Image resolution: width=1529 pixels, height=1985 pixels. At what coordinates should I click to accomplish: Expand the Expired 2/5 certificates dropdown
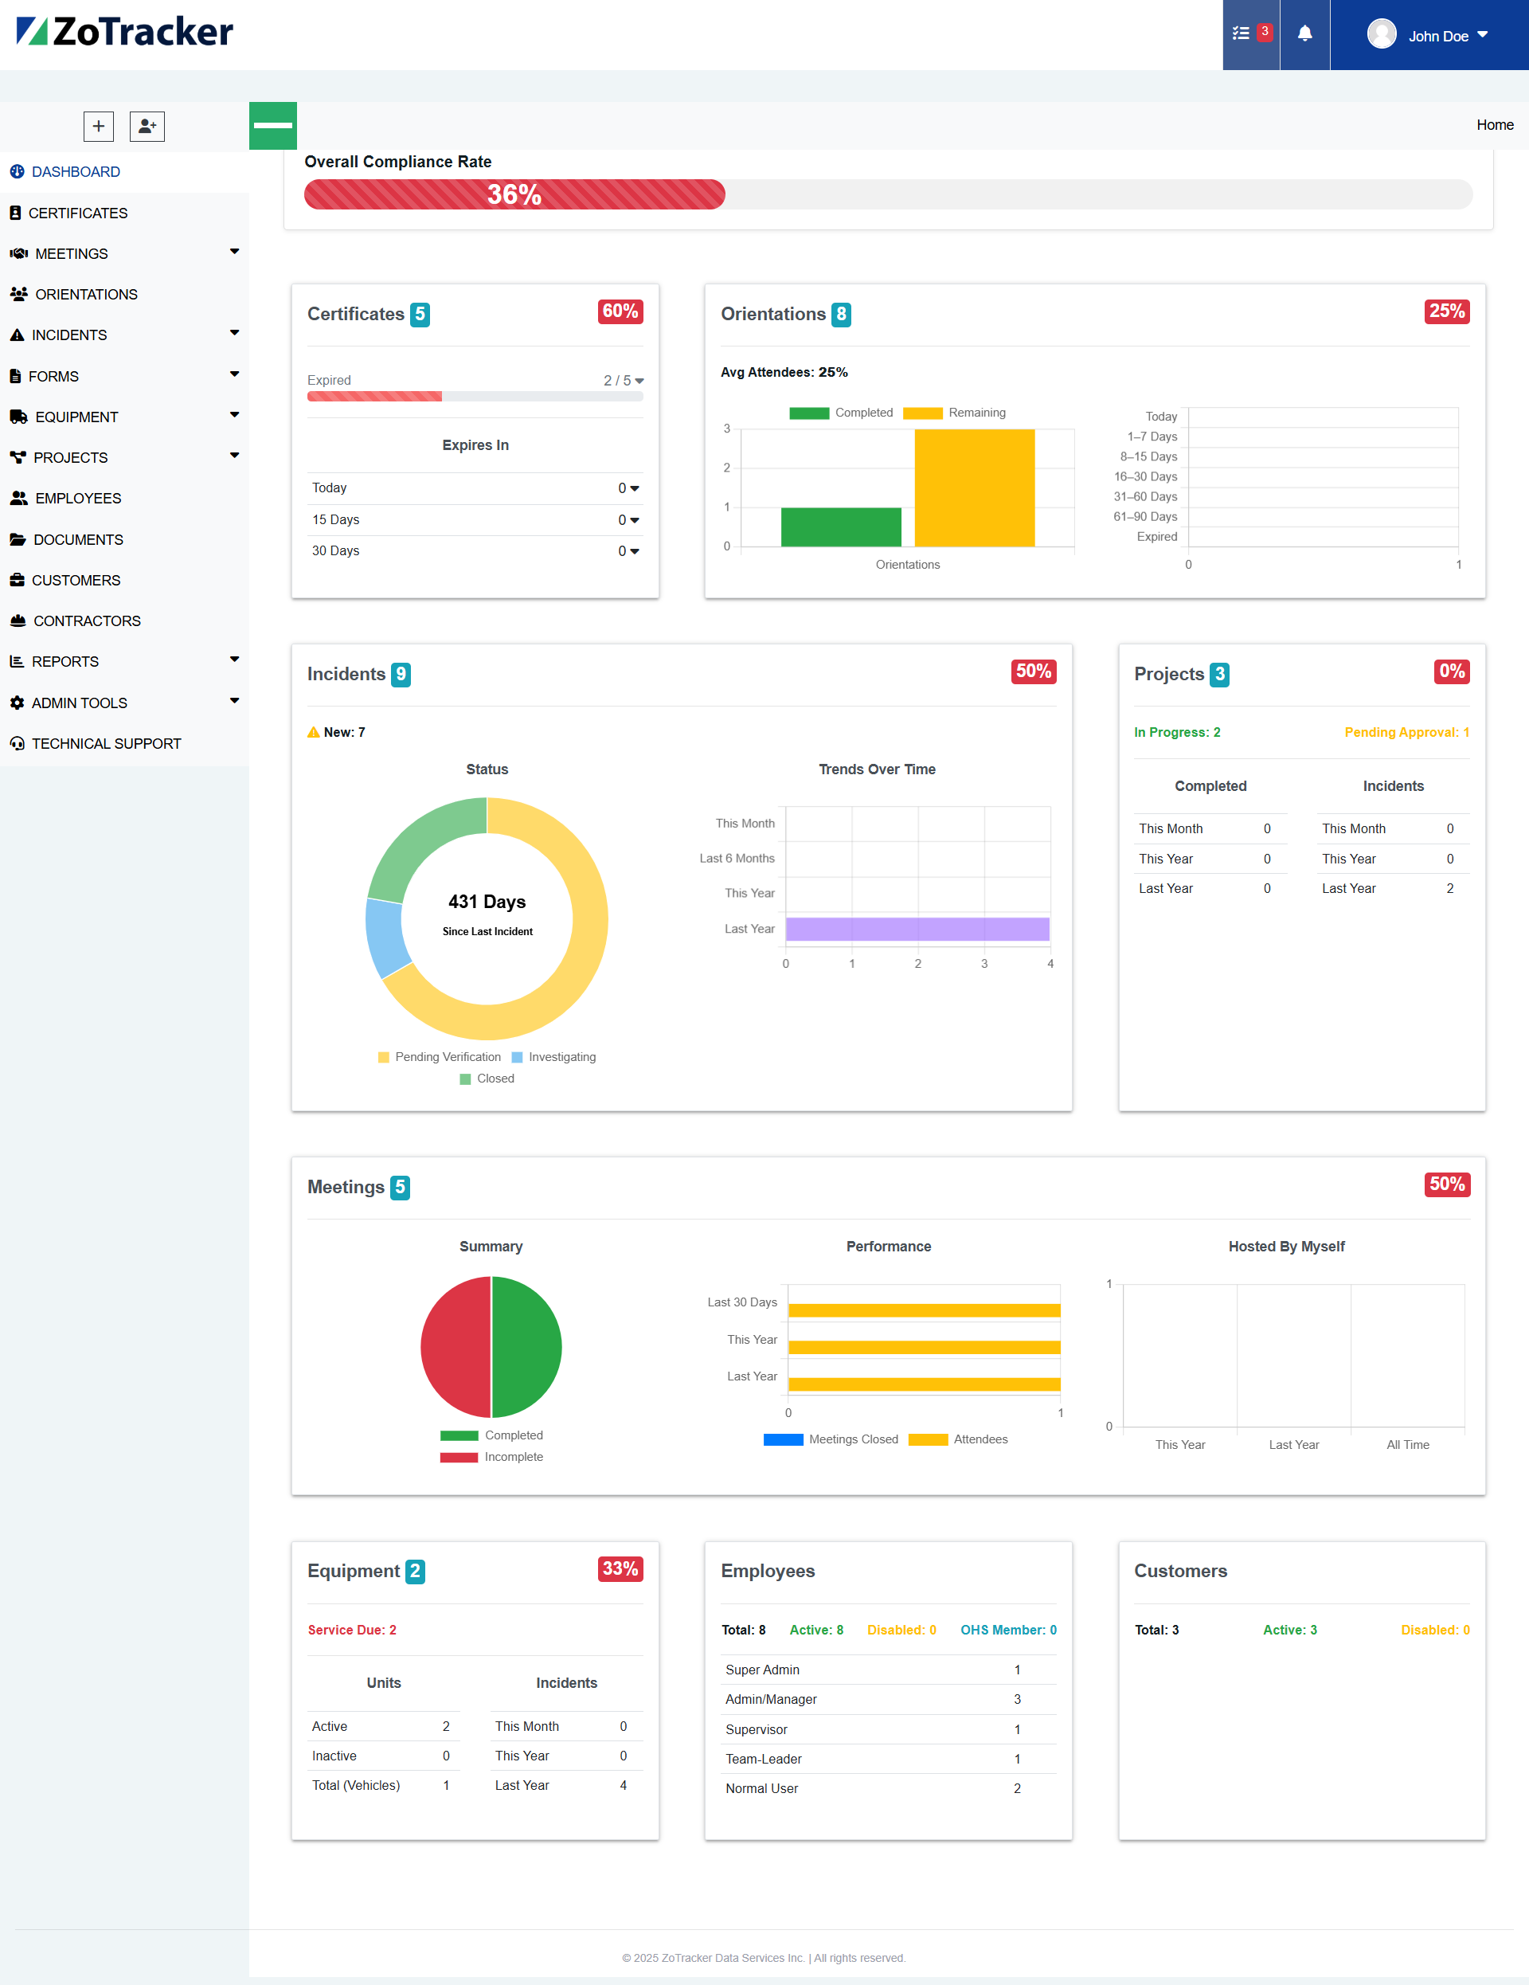tap(624, 381)
